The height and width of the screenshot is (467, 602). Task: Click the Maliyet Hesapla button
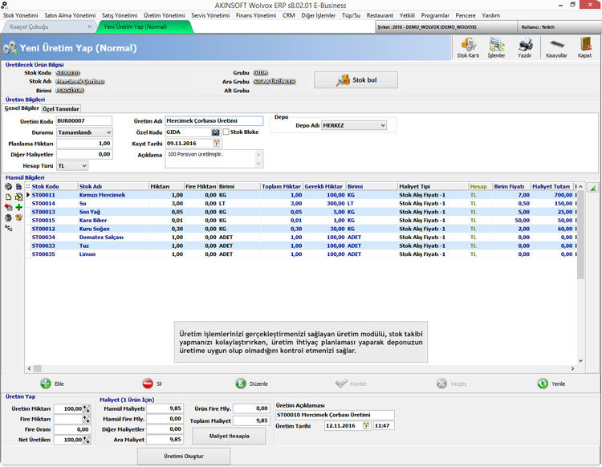229,437
